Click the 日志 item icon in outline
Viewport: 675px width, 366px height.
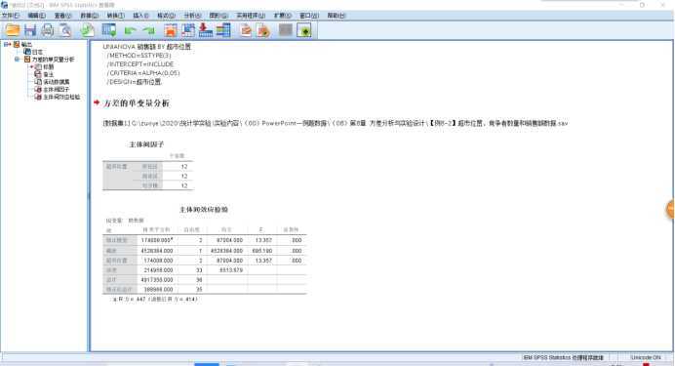click(x=27, y=52)
